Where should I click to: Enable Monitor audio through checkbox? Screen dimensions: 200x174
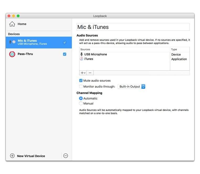pyautogui.click(x=81, y=86)
